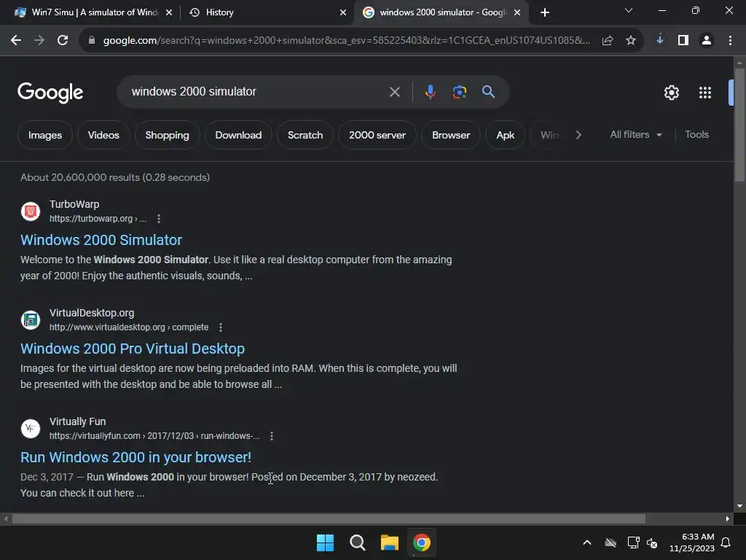Click turbowarp.org URL text
The width and height of the screenshot is (746, 560).
98,219
